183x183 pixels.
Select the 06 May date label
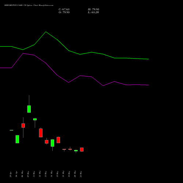point(22,174)
